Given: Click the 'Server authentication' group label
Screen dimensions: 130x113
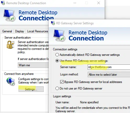Looking at the screenshot, I should click(18, 38).
